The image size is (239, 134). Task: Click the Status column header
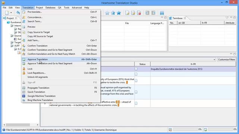pos(142,64)
